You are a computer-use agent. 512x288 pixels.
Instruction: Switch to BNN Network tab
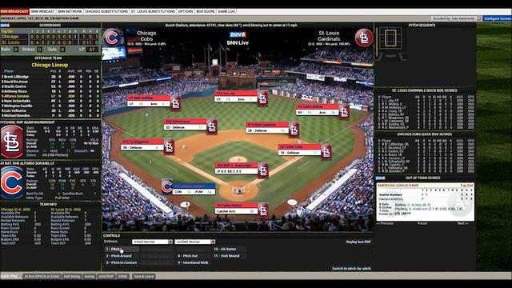click(70, 11)
